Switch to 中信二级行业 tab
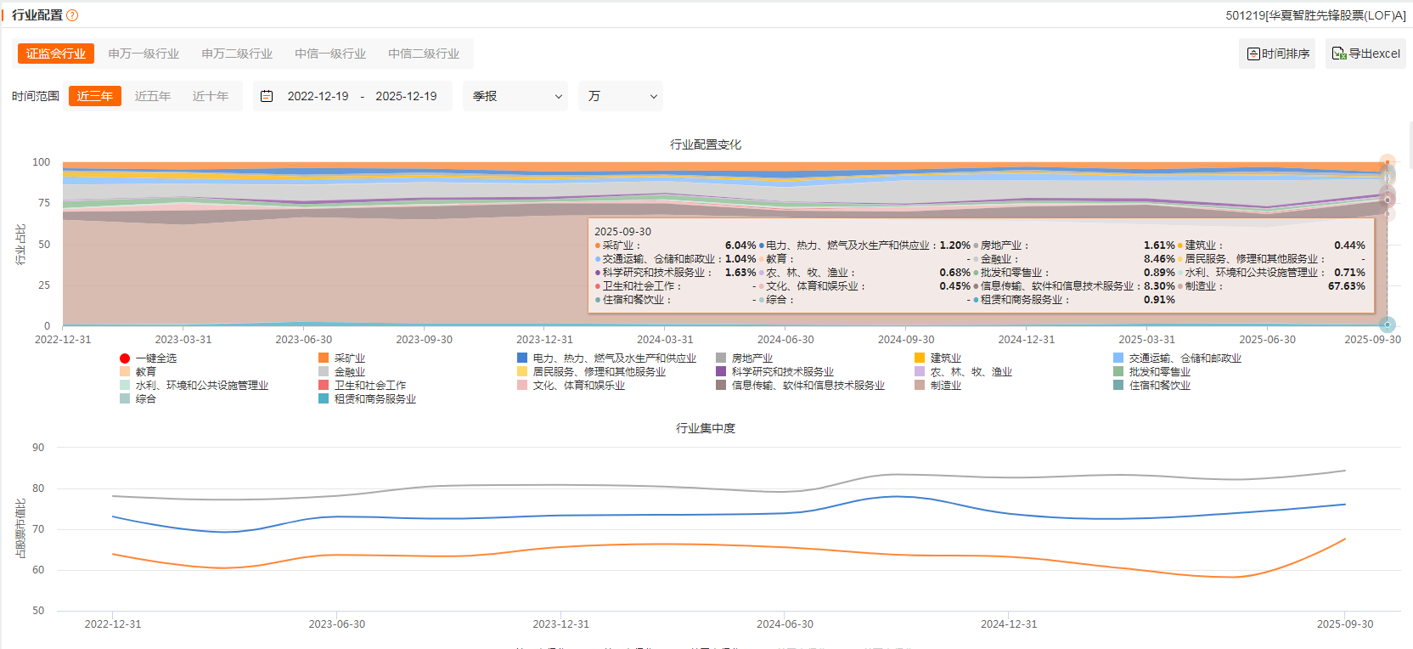Image resolution: width=1413 pixels, height=649 pixels. (424, 54)
